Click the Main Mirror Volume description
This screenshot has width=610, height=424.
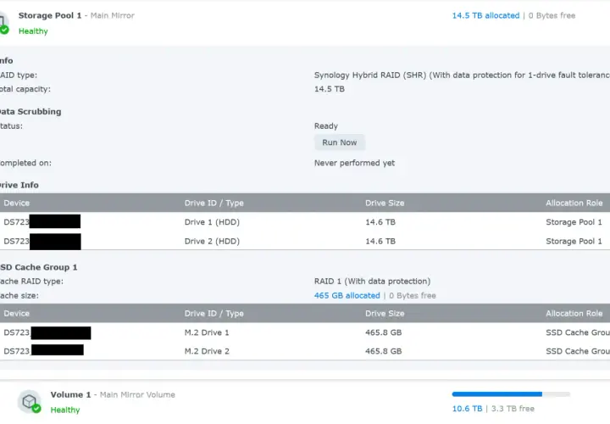tap(137, 394)
